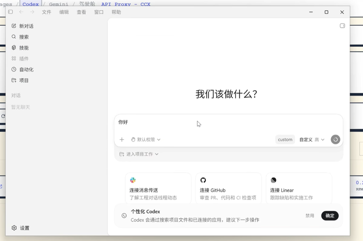Click 禁用 in the 个性化 Codex banner

310,216
